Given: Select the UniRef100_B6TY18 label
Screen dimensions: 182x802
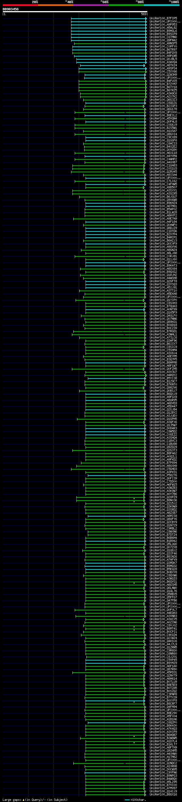Looking at the screenshot, I should tap(163, 87).
